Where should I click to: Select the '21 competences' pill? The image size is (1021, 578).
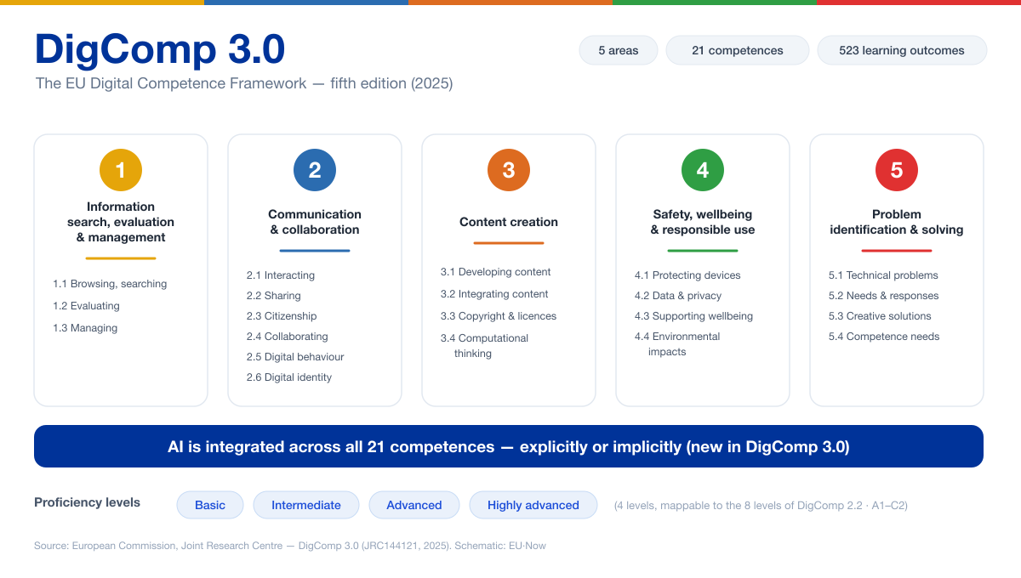[x=738, y=50]
